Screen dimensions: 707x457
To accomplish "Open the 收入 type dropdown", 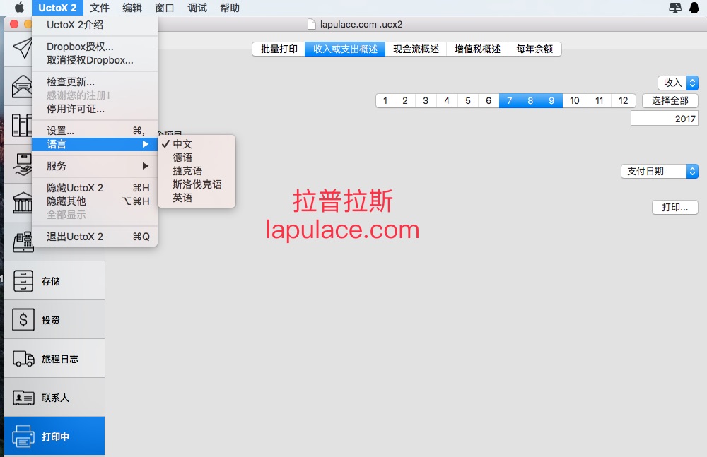I will pyautogui.click(x=678, y=83).
